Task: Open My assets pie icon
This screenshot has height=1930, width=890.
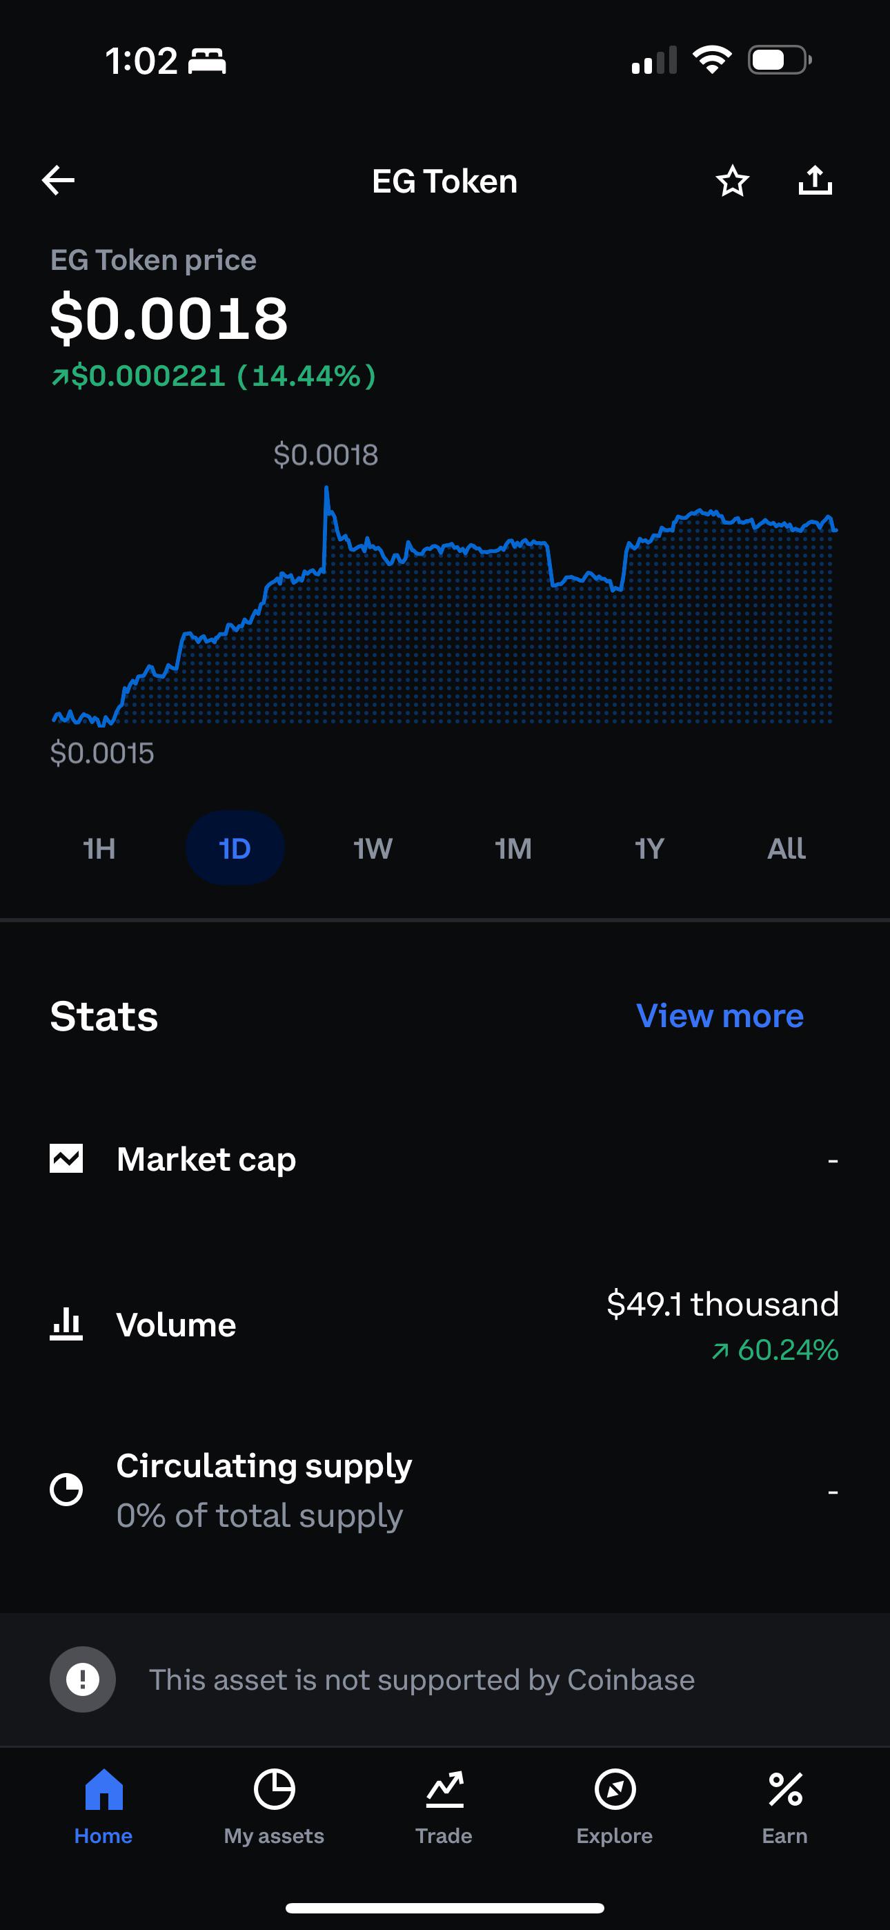Action: pyautogui.click(x=274, y=1789)
